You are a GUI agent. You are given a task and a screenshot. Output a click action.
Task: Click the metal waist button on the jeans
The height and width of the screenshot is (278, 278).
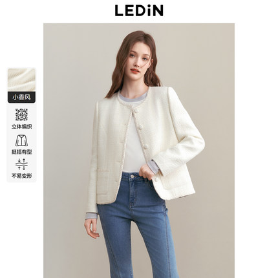coord(132,177)
